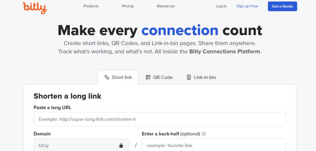Click the blue word connection in headline

click(x=180, y=30)
